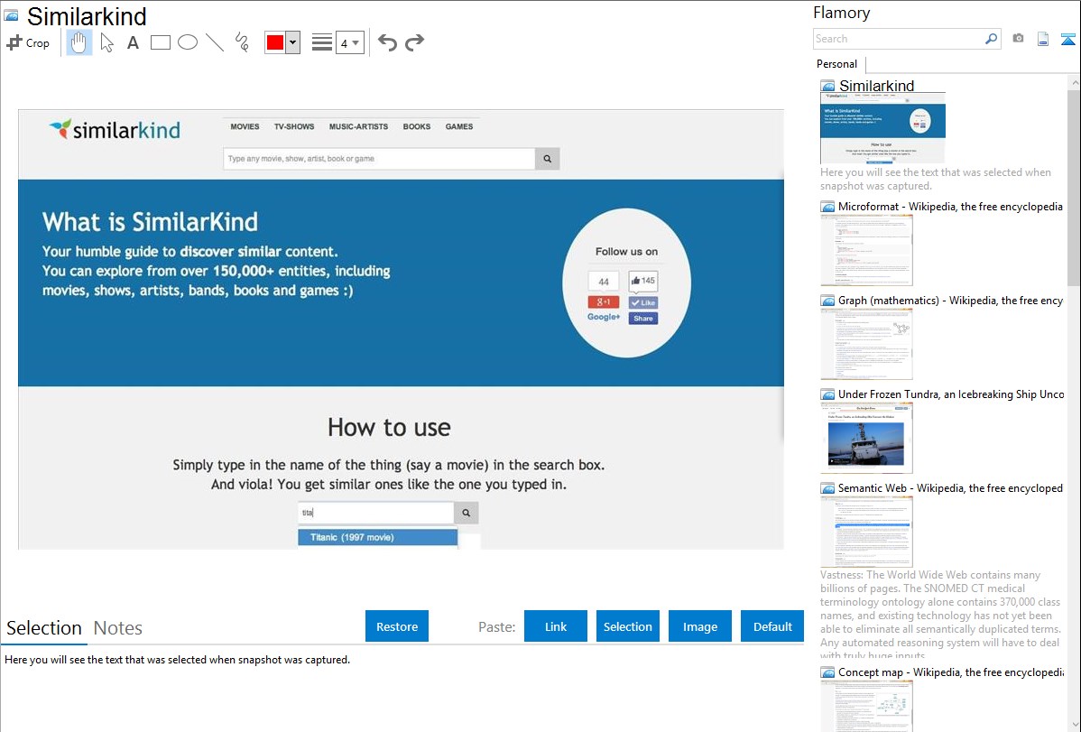Click snapshot icon beside Under Frozen Tundra title
Viewport: 1081px width, 732px height.
coord(827,394)
